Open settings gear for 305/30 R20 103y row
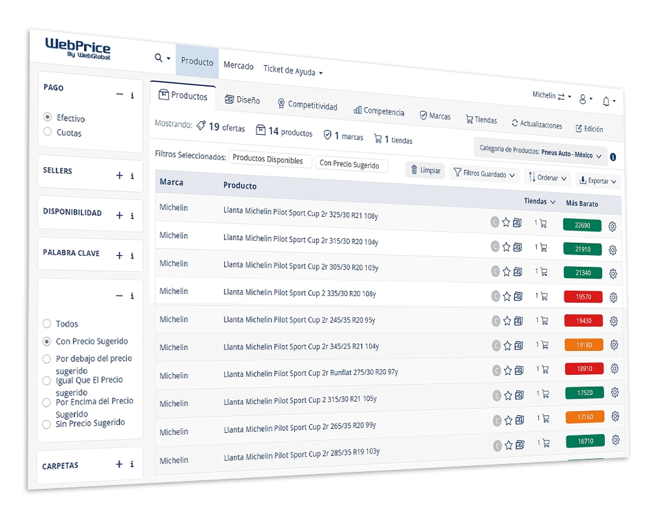This screenshot has height=507, width=651. point(613,273)
